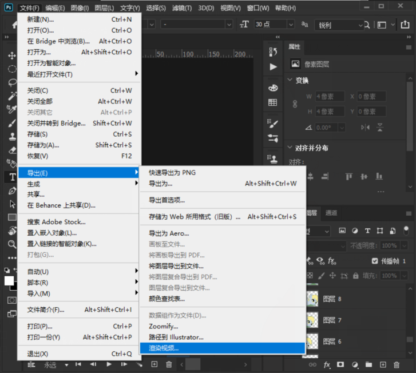Open the History panel icon
The image size is (416, 373).
[273, 52]
